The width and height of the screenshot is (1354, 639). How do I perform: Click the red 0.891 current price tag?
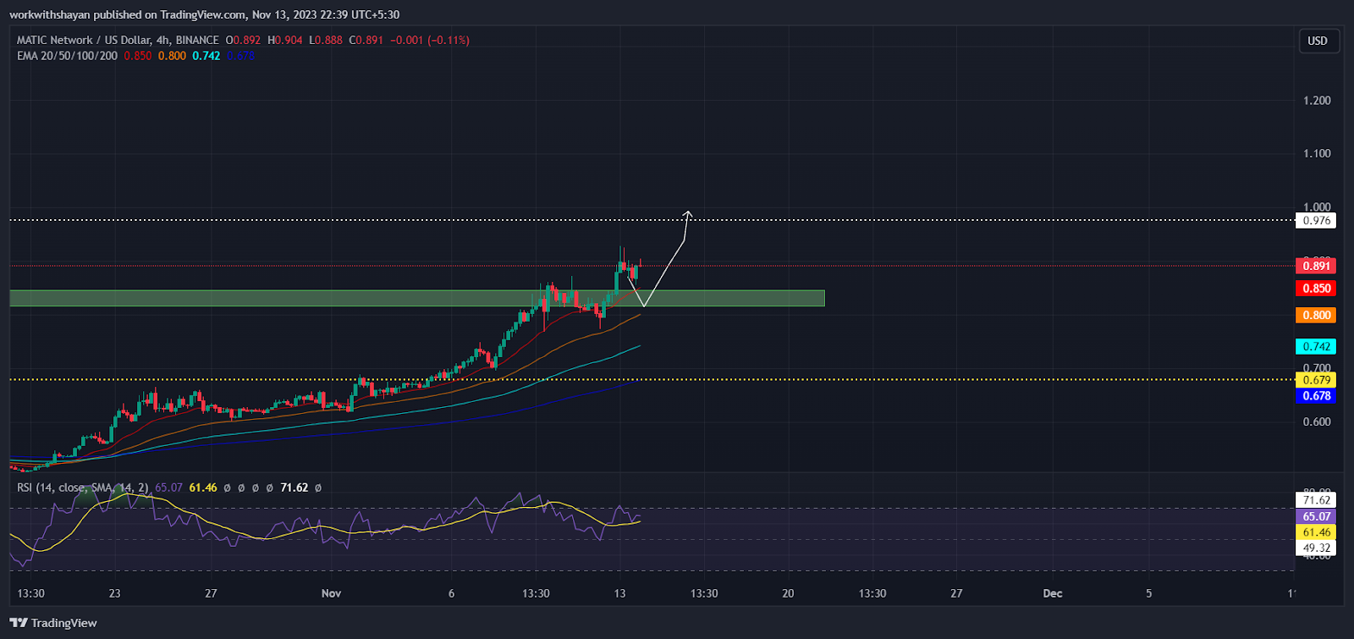pos(1316,266)
